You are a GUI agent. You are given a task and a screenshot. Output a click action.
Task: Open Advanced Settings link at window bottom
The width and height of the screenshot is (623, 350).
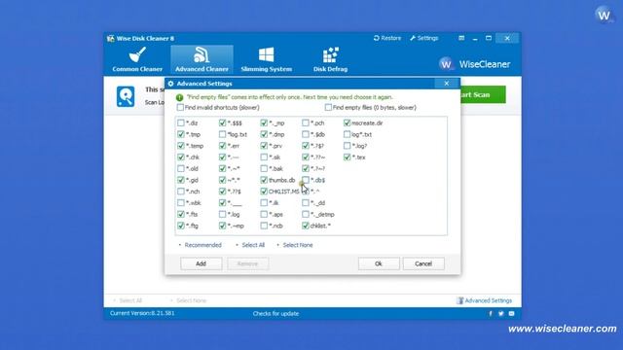tap(485, 300)
